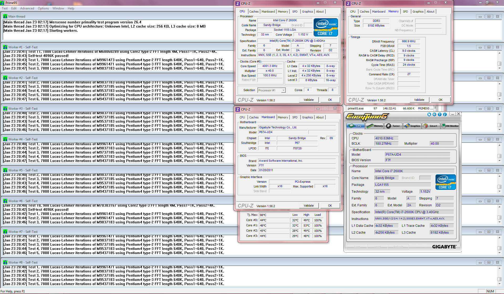The width and height of the screenshot is (504, 294).
Task: Click the EasyTune6 document icon
Action: 429,114
